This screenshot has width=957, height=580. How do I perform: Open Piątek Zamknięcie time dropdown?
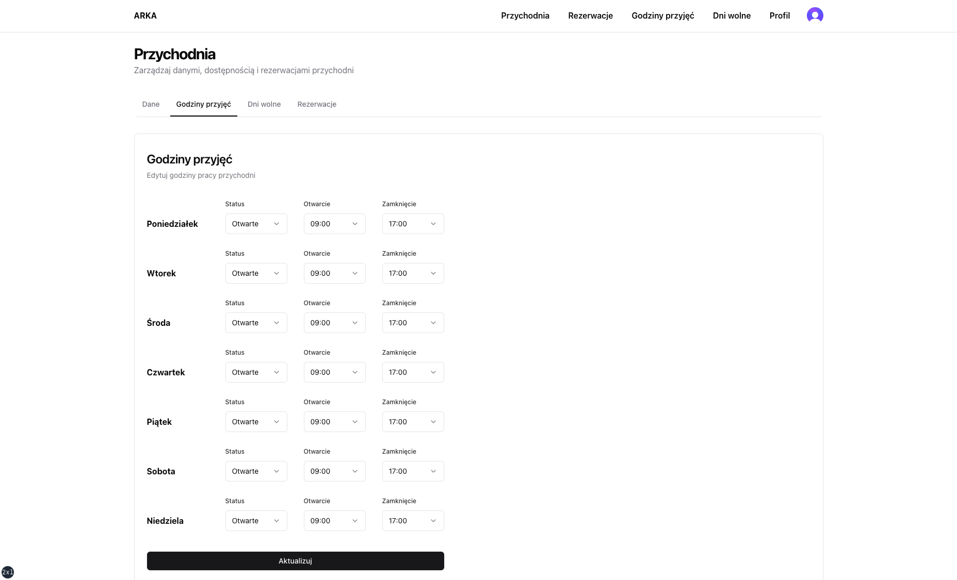point(413,422)
